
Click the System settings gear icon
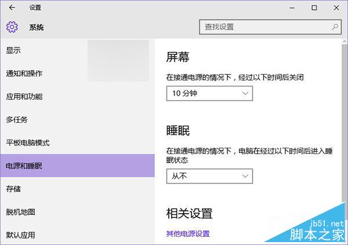click(x=12, y=27)
